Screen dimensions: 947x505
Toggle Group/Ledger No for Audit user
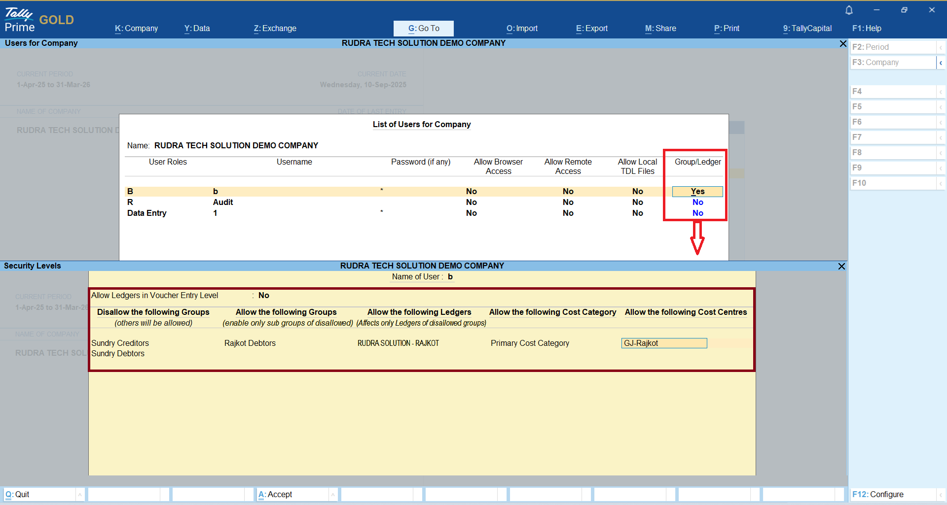pos(697,202)
